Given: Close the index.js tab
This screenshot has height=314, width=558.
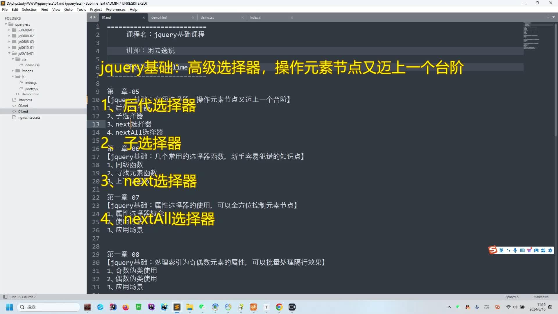Looking at the screenshot, I should [x=292, y=17].
